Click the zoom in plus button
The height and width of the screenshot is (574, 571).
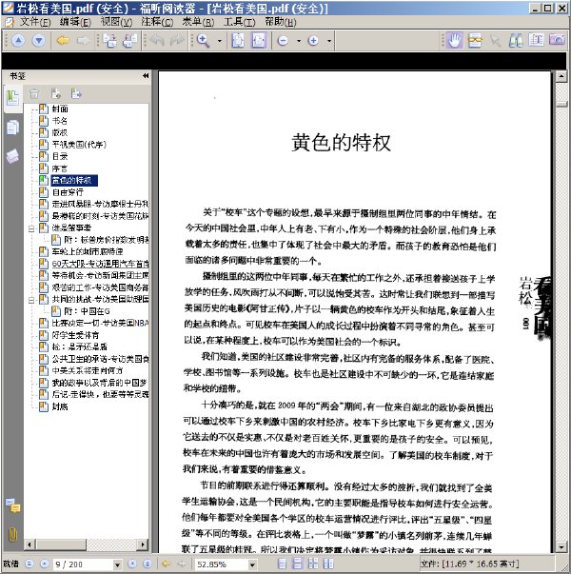[x=313, y=40]
